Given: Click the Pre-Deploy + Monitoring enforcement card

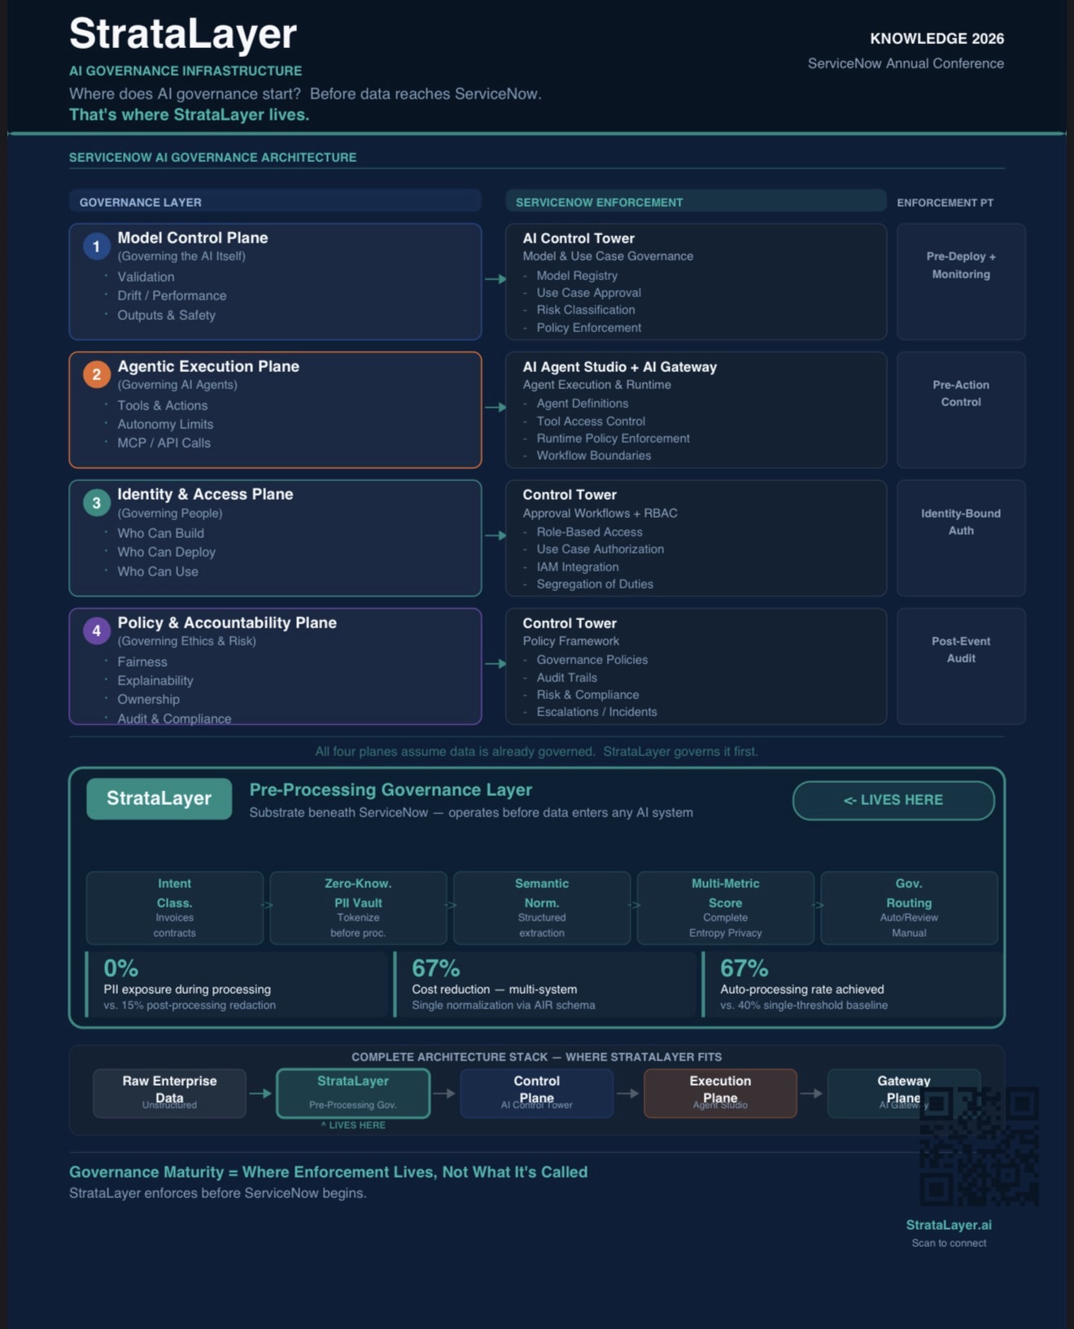Looking at the screenshot, I should 961,282.
